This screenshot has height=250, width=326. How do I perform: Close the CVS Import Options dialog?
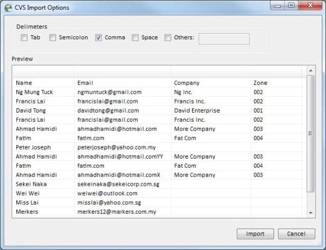click(x=310, y=5)
